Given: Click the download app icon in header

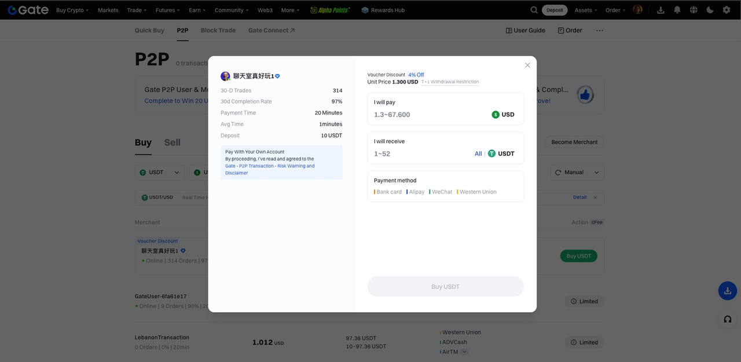Looking at the screenshot, I should (x=661, y=10).
